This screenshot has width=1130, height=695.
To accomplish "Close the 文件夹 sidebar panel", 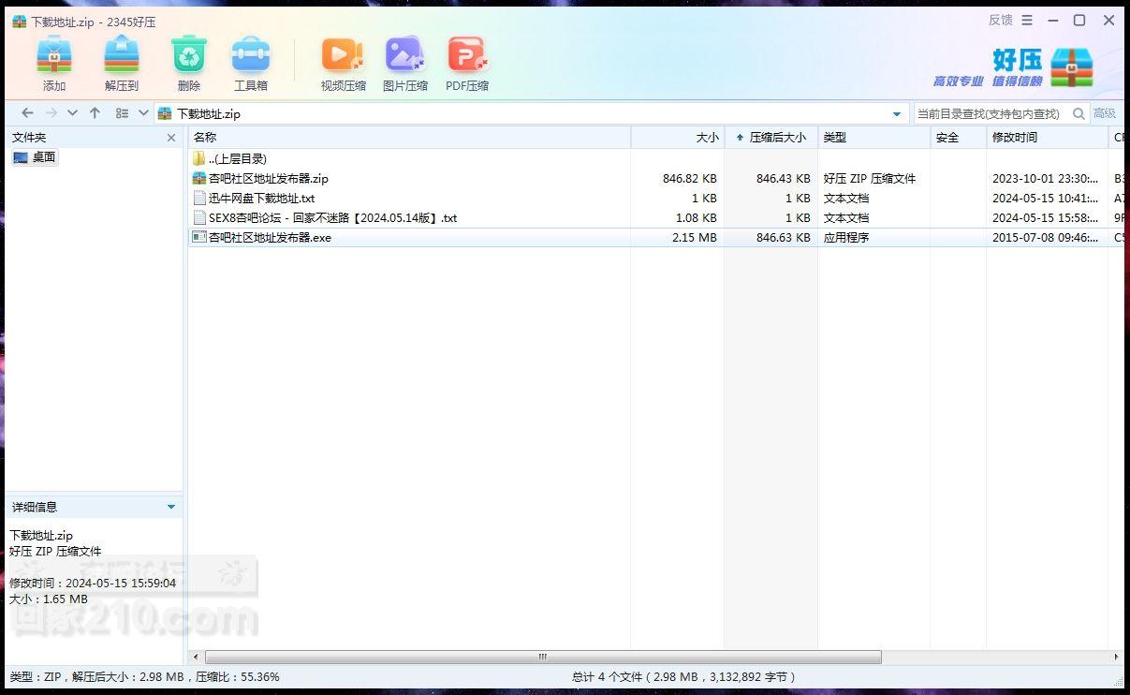I will coord(171,138).
